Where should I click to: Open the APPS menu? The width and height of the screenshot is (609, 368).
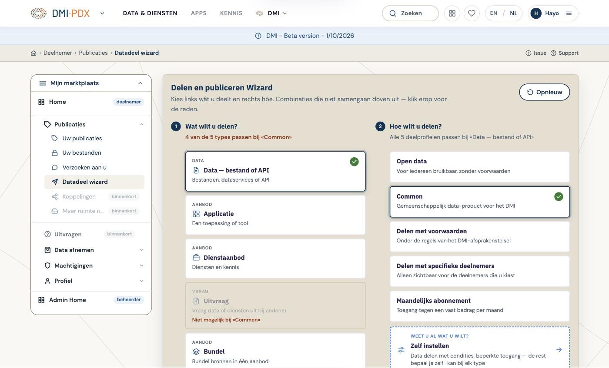point(199,13)
